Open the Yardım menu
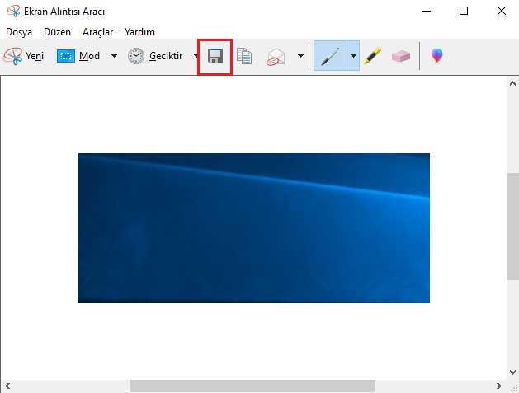This screenshot has width=519, height=393. pyautogui.click(x=139, y=32)
